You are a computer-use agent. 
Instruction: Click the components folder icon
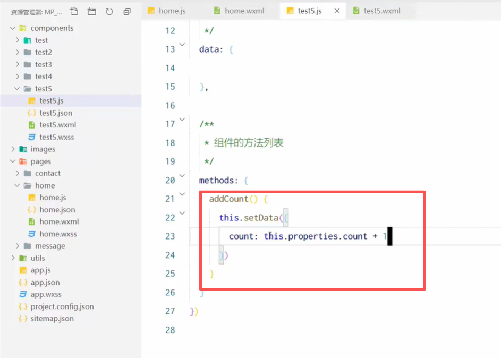click(23, 28)
